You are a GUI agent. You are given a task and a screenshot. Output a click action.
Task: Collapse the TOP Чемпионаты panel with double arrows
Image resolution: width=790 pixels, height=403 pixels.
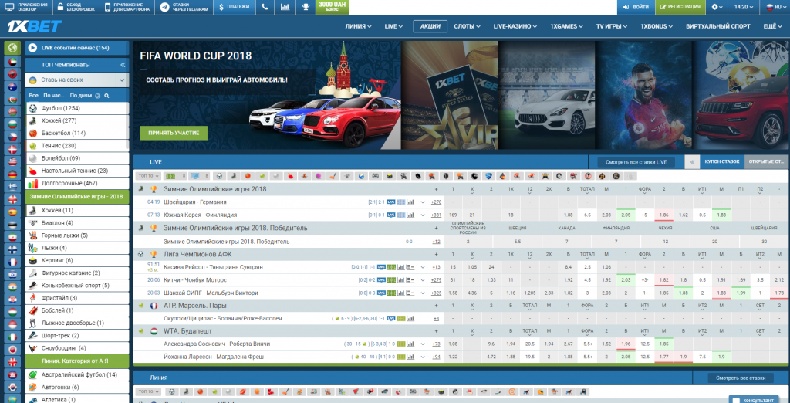(123, 65)
